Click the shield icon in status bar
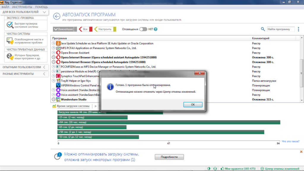This screenshot has width=304, height=171. pos(209,169)
